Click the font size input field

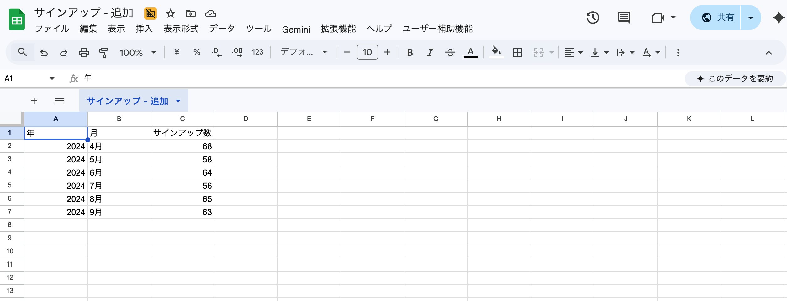(367, 52)
